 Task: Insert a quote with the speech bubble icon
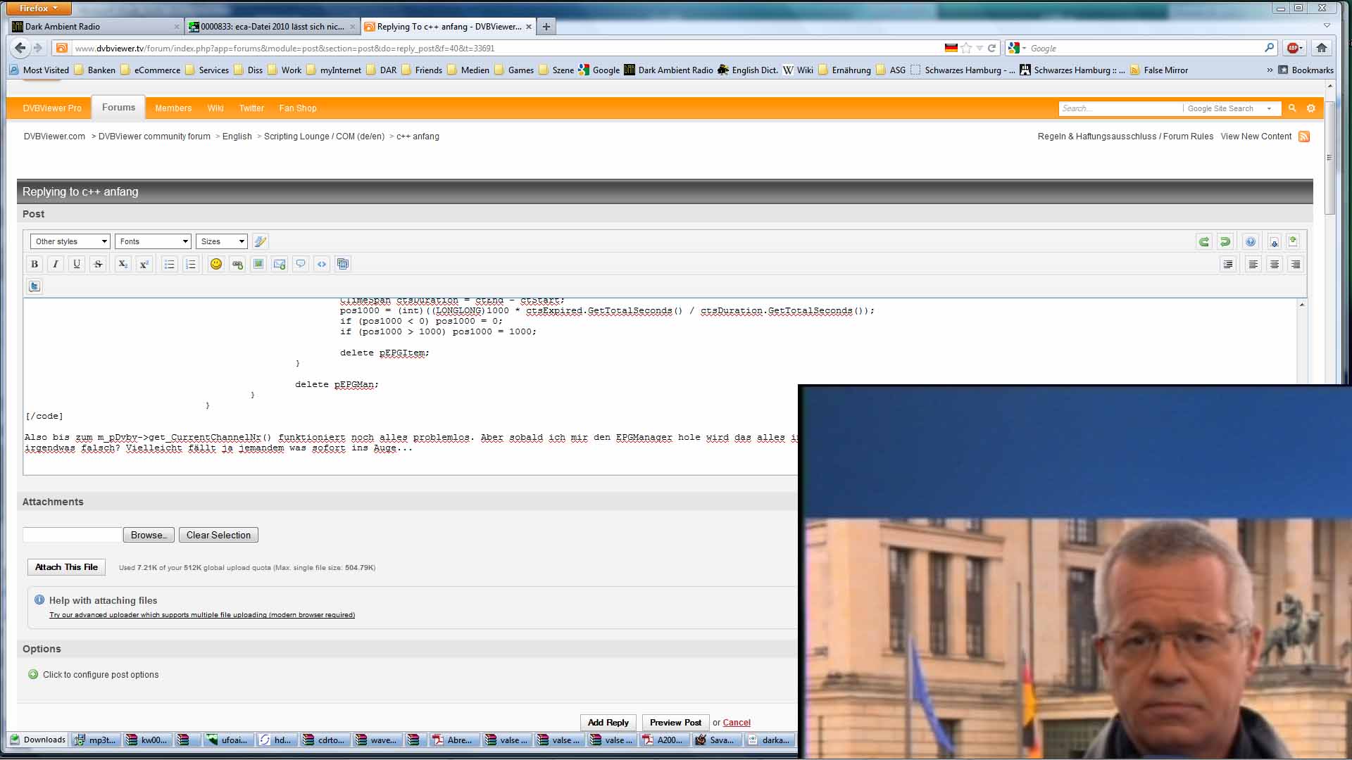301,264
